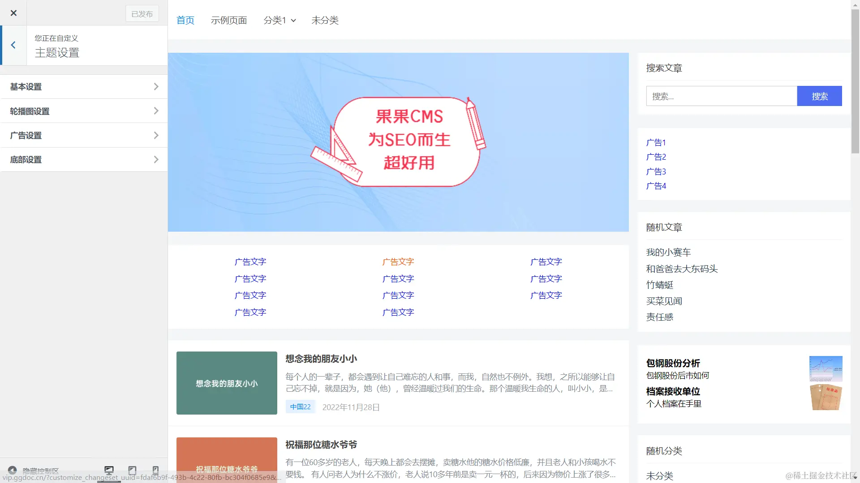
Task: Open the 基本设置 panel label
Action: coord(26,87)
